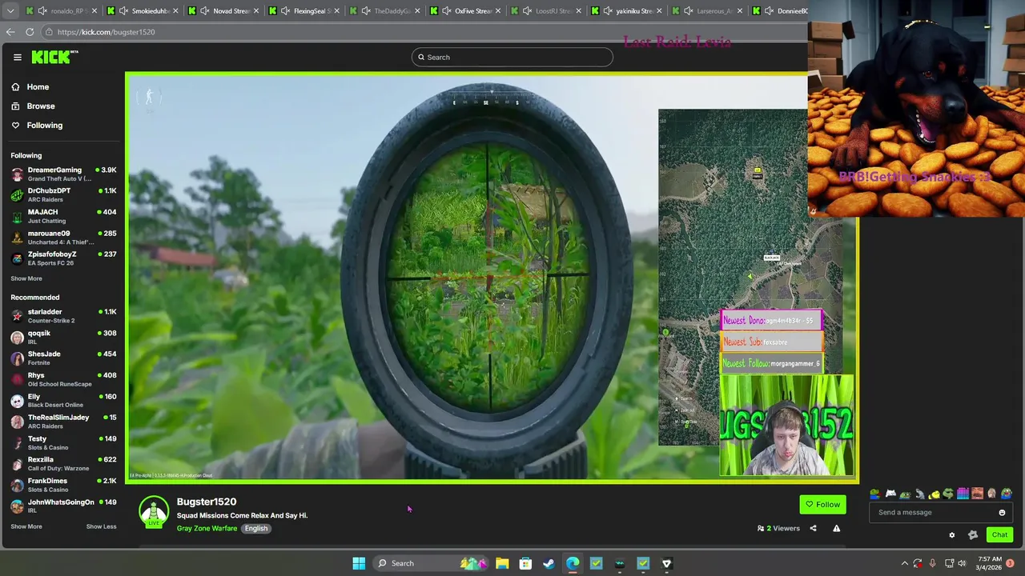Open Testy recommended channel
The height and width of the screenshot is (576, 1025).
[63, 442]
